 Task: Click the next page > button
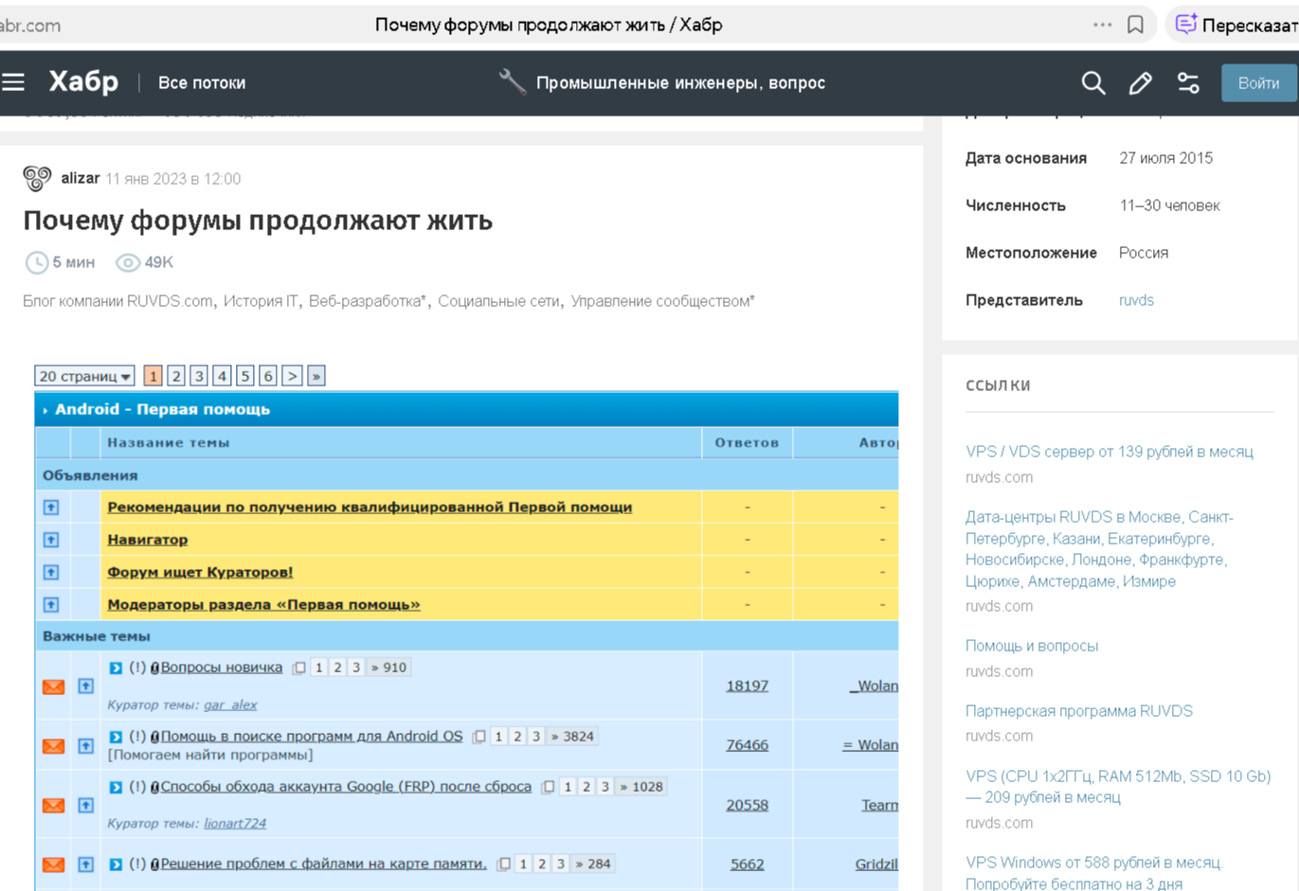292,376
